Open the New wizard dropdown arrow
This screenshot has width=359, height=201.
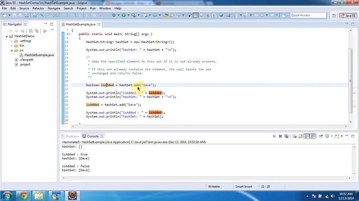coord(10,15)
